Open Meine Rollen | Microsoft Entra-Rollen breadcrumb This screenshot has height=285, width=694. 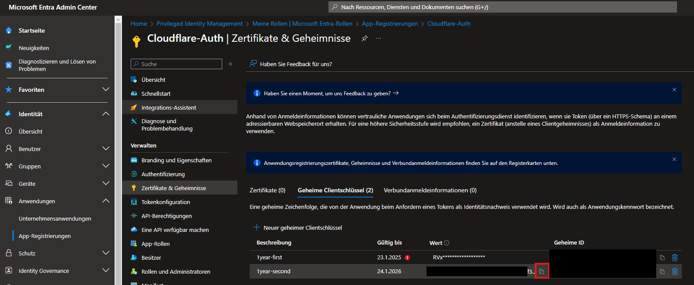[x=302, y=23]
